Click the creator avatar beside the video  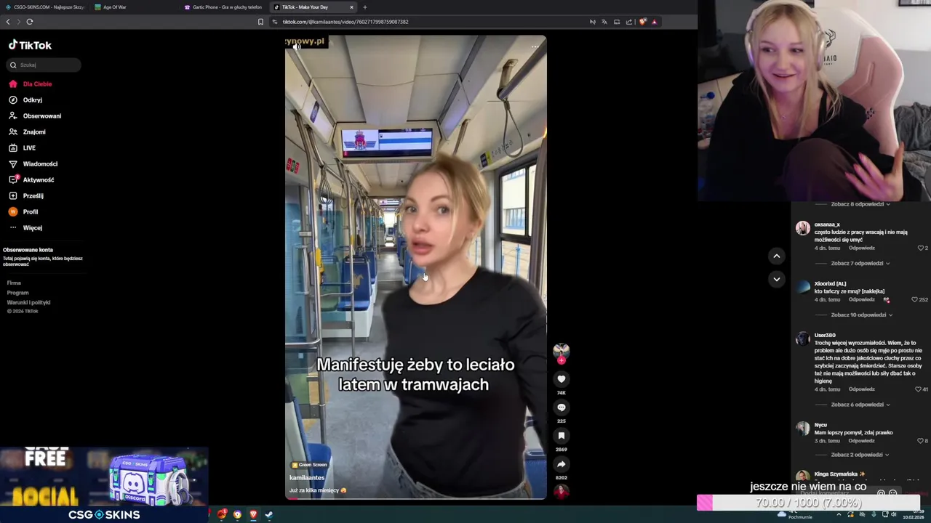(561, 350)
